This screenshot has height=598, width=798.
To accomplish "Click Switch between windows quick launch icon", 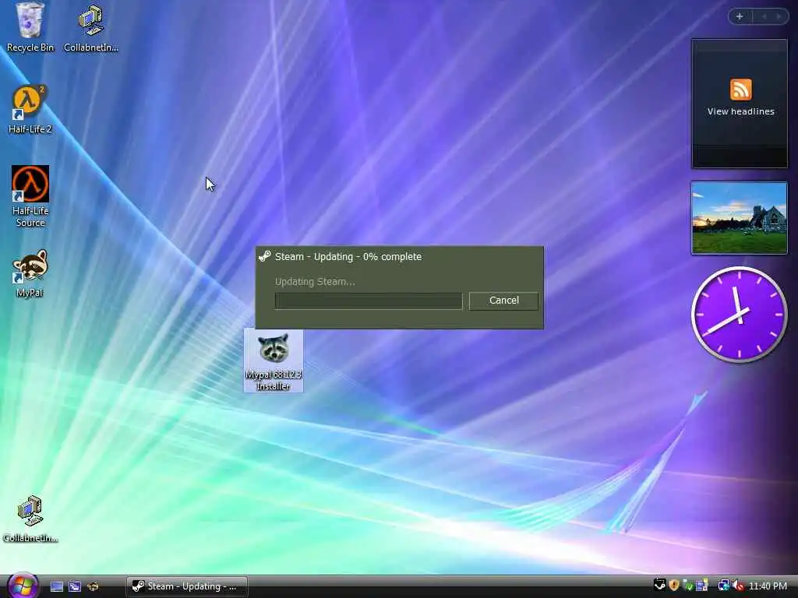I will coord(75,586).
